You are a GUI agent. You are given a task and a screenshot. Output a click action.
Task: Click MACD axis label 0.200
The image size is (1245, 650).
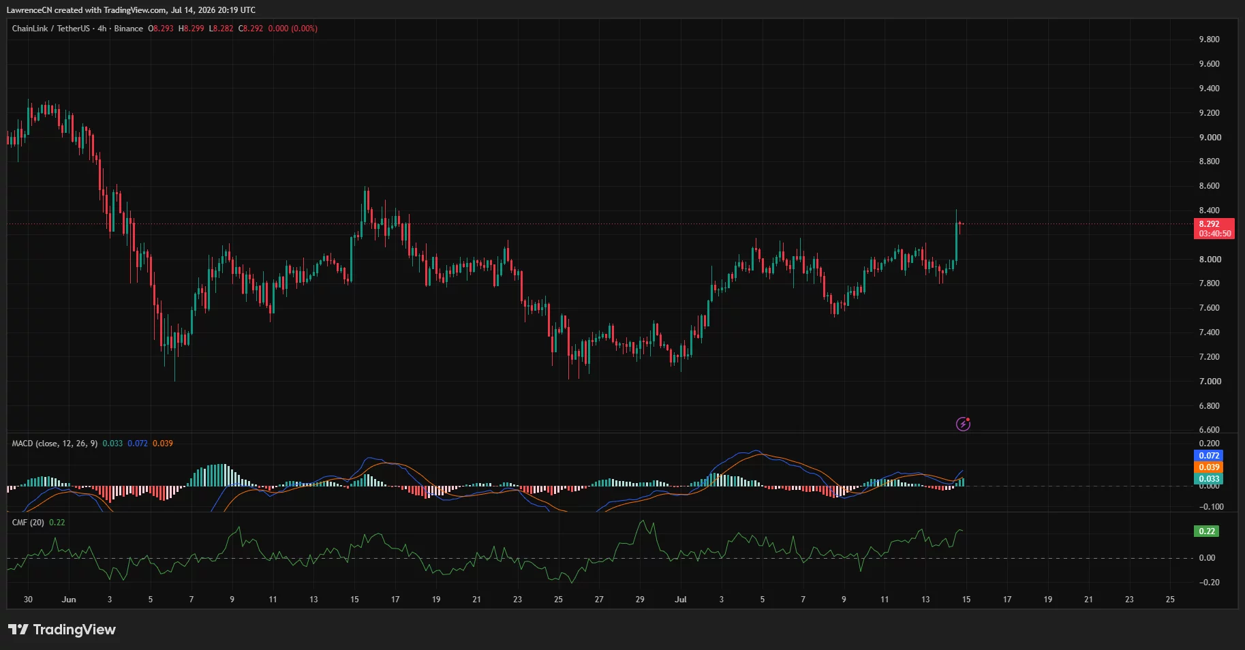pyautogui.click(x=1210, y=444)
